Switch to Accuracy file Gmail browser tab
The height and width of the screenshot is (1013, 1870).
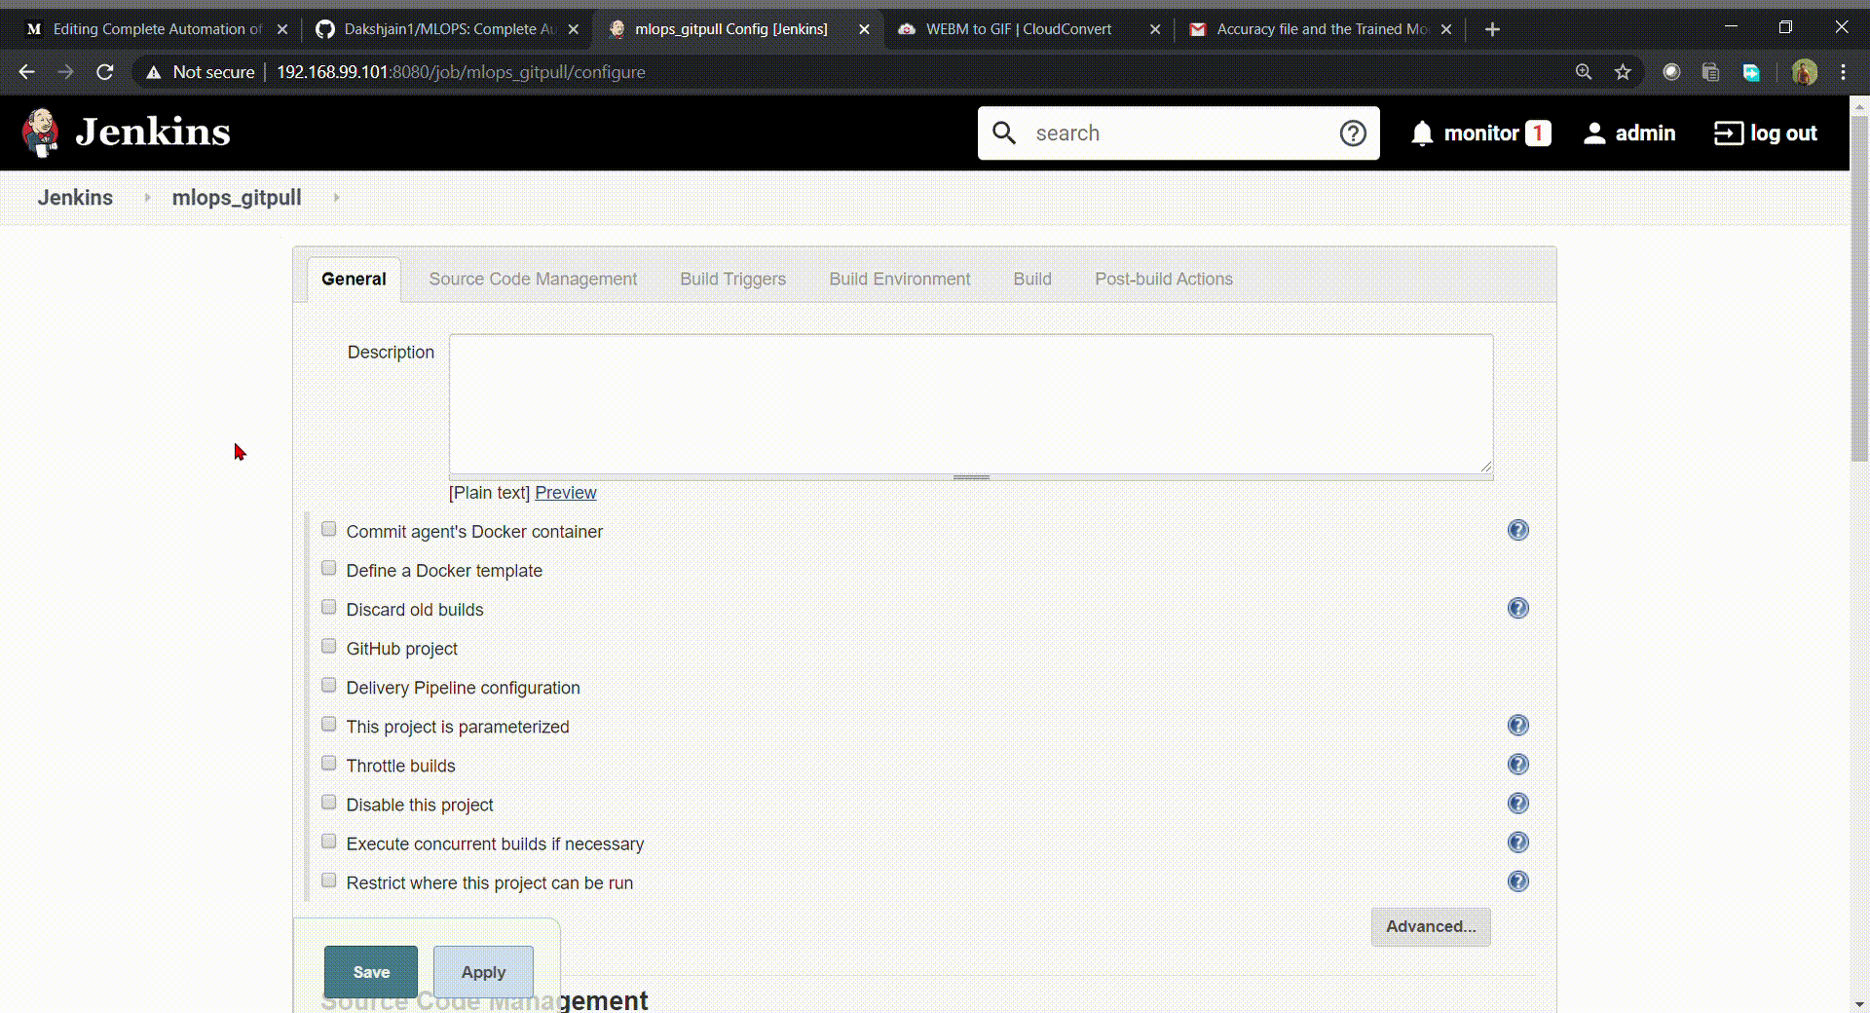pyautogui.click(x=1321, y=29)
